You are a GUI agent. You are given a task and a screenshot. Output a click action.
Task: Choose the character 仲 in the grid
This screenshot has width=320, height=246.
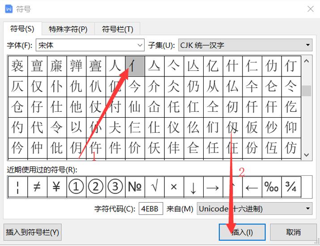pos(37,148)
